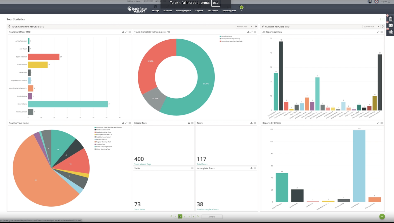Click the green plus icon in navigation bar
This screenshot has height=223, width=394.
(x=241, y=7)
